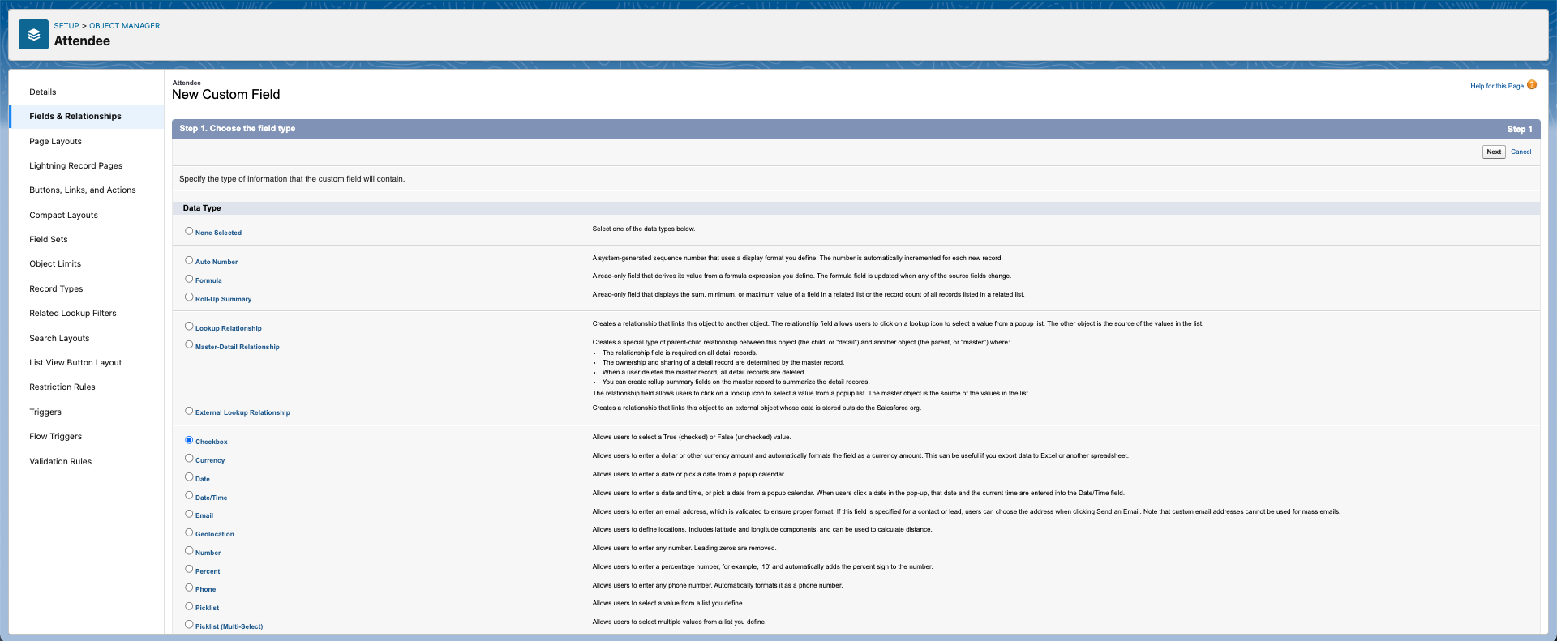Image resolution: width=1557 pixels, height=641 pixels.
Task: Select the Email data type
Action: [189, 514]
